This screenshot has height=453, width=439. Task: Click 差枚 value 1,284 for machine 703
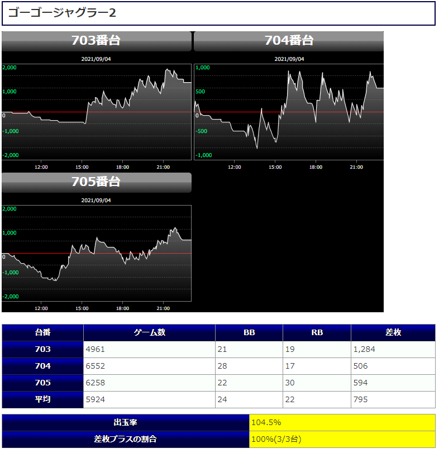point(393,349)
